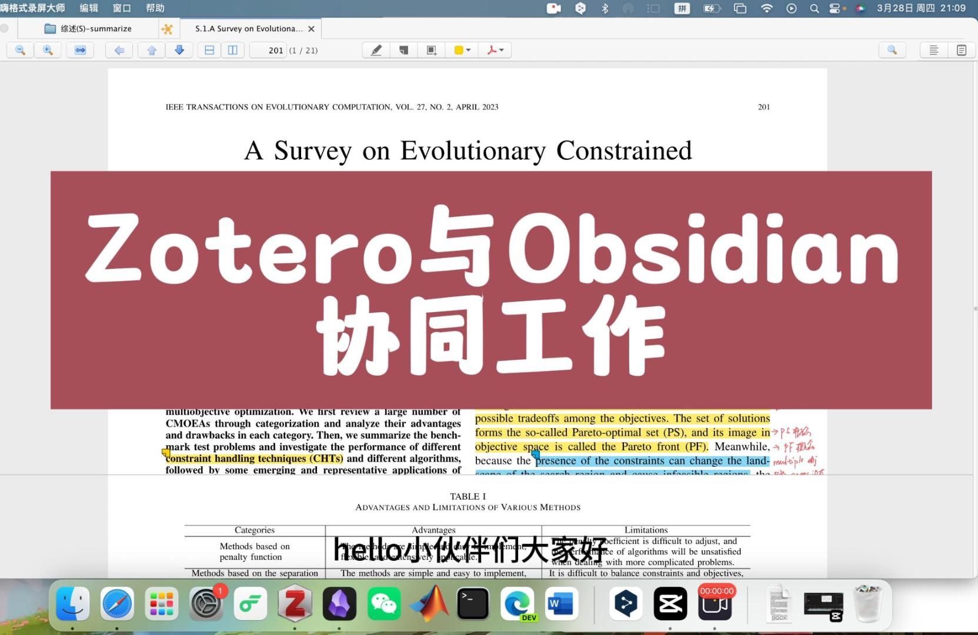Image resolution: width=978 pixels, height=635 pixels.
Task: Zoom in on the PDF page
Action: [x=48, y=50]
